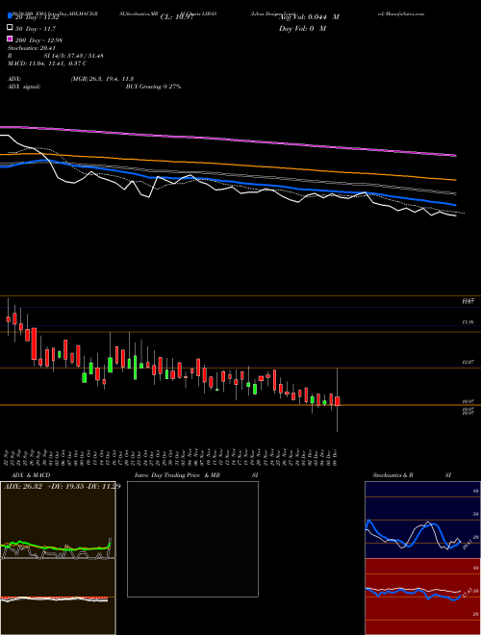
Task: Click the 'CL: 10.97' closing price text
Action: (x=176, y=17)
